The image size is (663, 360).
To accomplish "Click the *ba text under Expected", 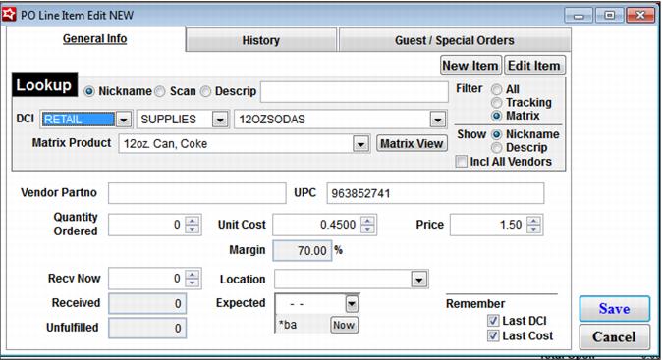I will [288, 325].
